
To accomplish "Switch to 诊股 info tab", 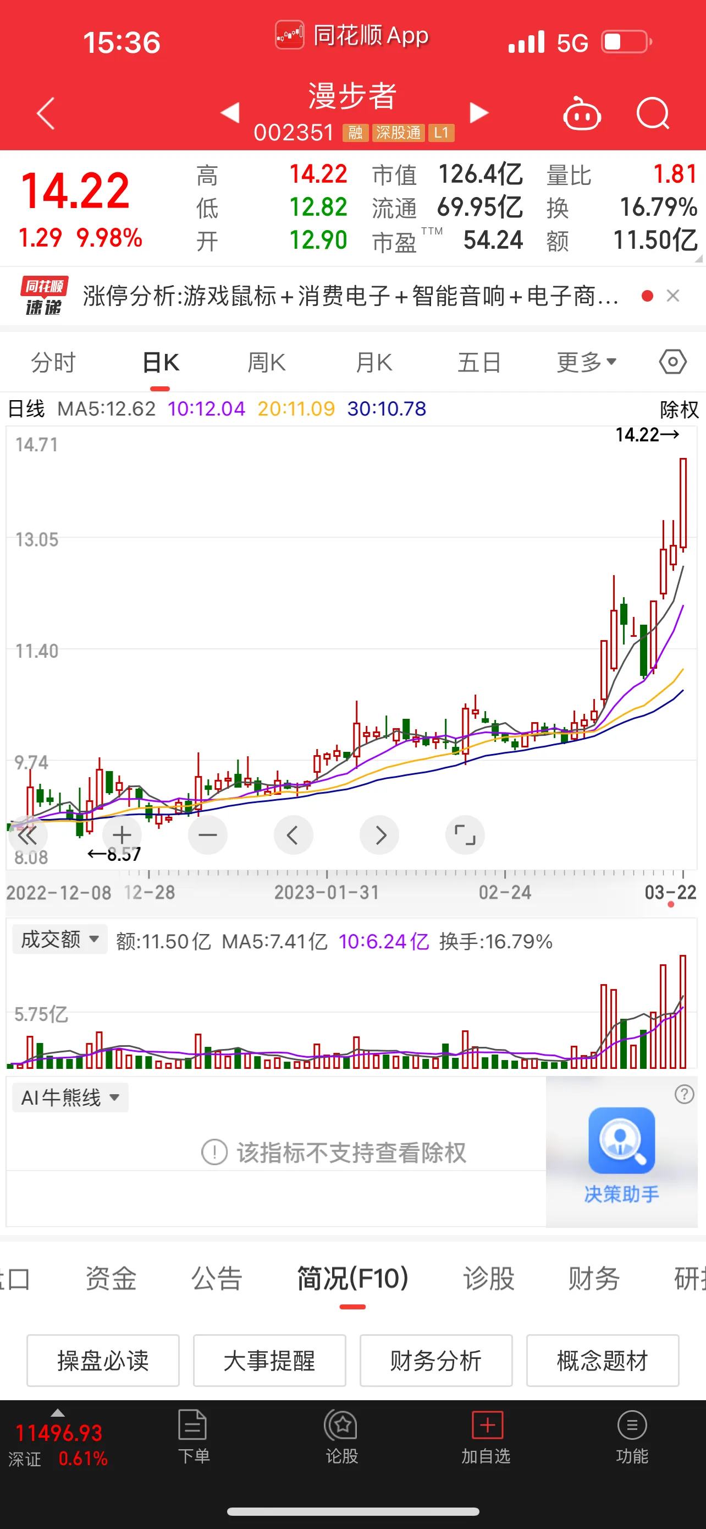I will point(488,1278).
